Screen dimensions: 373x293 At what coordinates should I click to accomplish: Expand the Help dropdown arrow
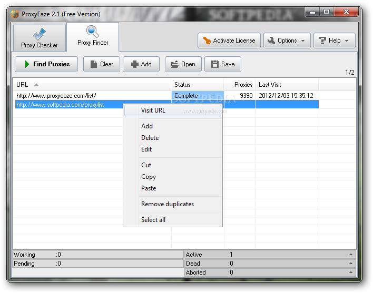click(x=347, y=41)
